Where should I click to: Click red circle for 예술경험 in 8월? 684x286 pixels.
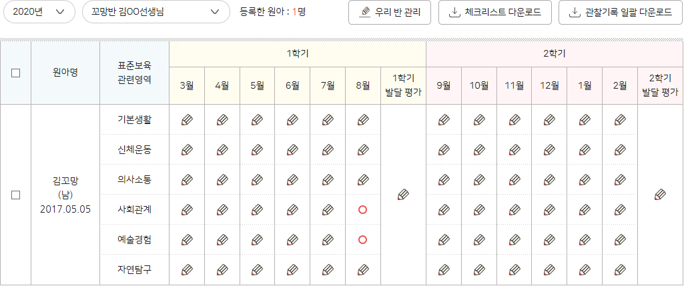click(x=362, y=240)
